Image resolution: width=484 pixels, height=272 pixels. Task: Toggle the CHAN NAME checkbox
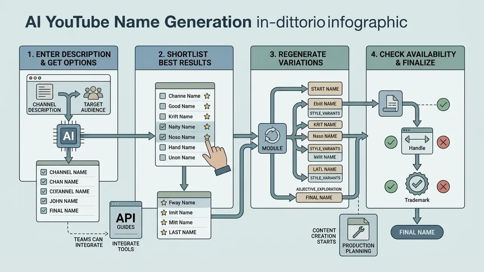(43, 182)
